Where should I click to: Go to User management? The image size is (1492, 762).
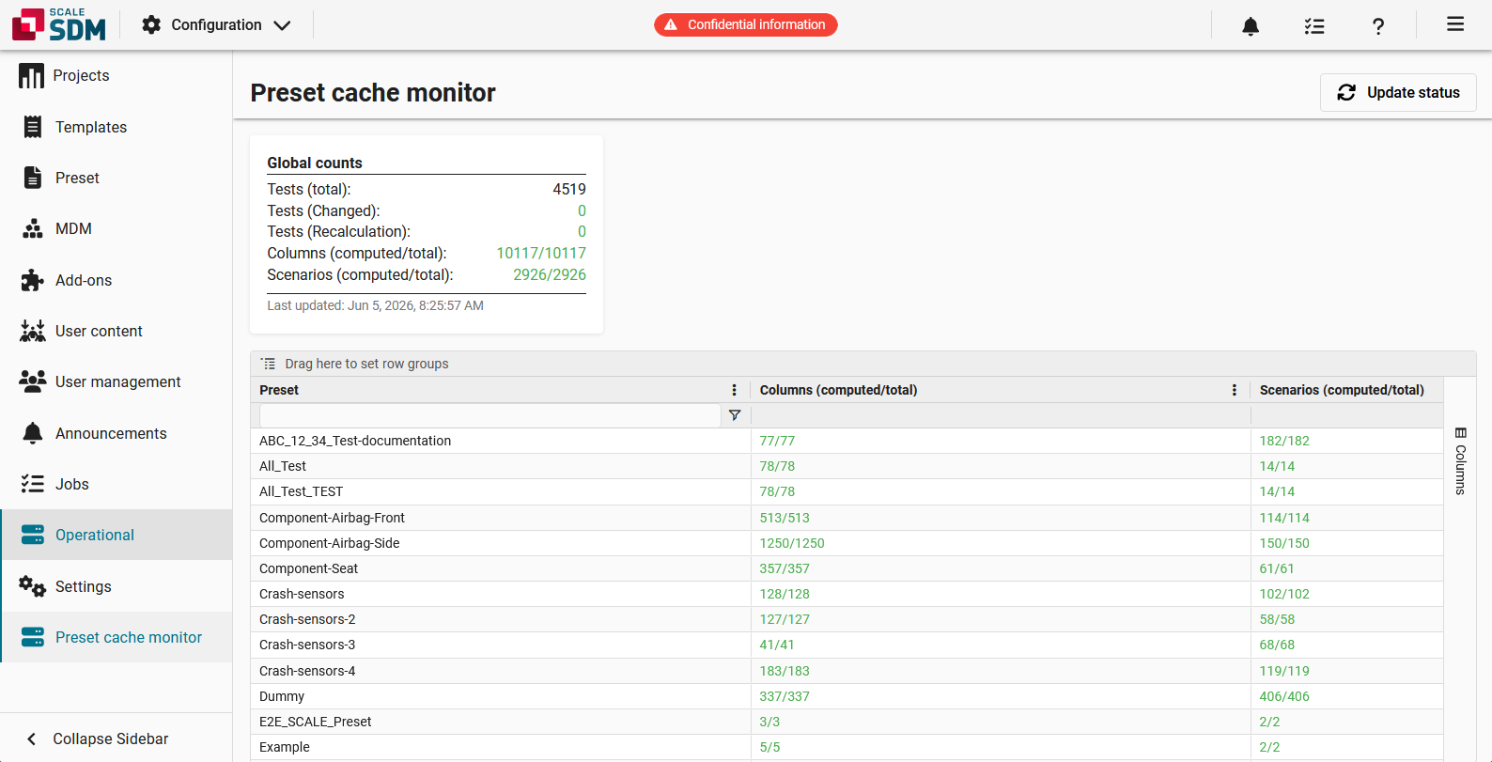coord(117,381)
